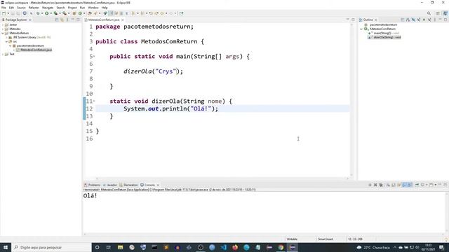Viewport: 449px width, 252px height.
Task: Close the Console view tab
Action: (x=158, y=185)
